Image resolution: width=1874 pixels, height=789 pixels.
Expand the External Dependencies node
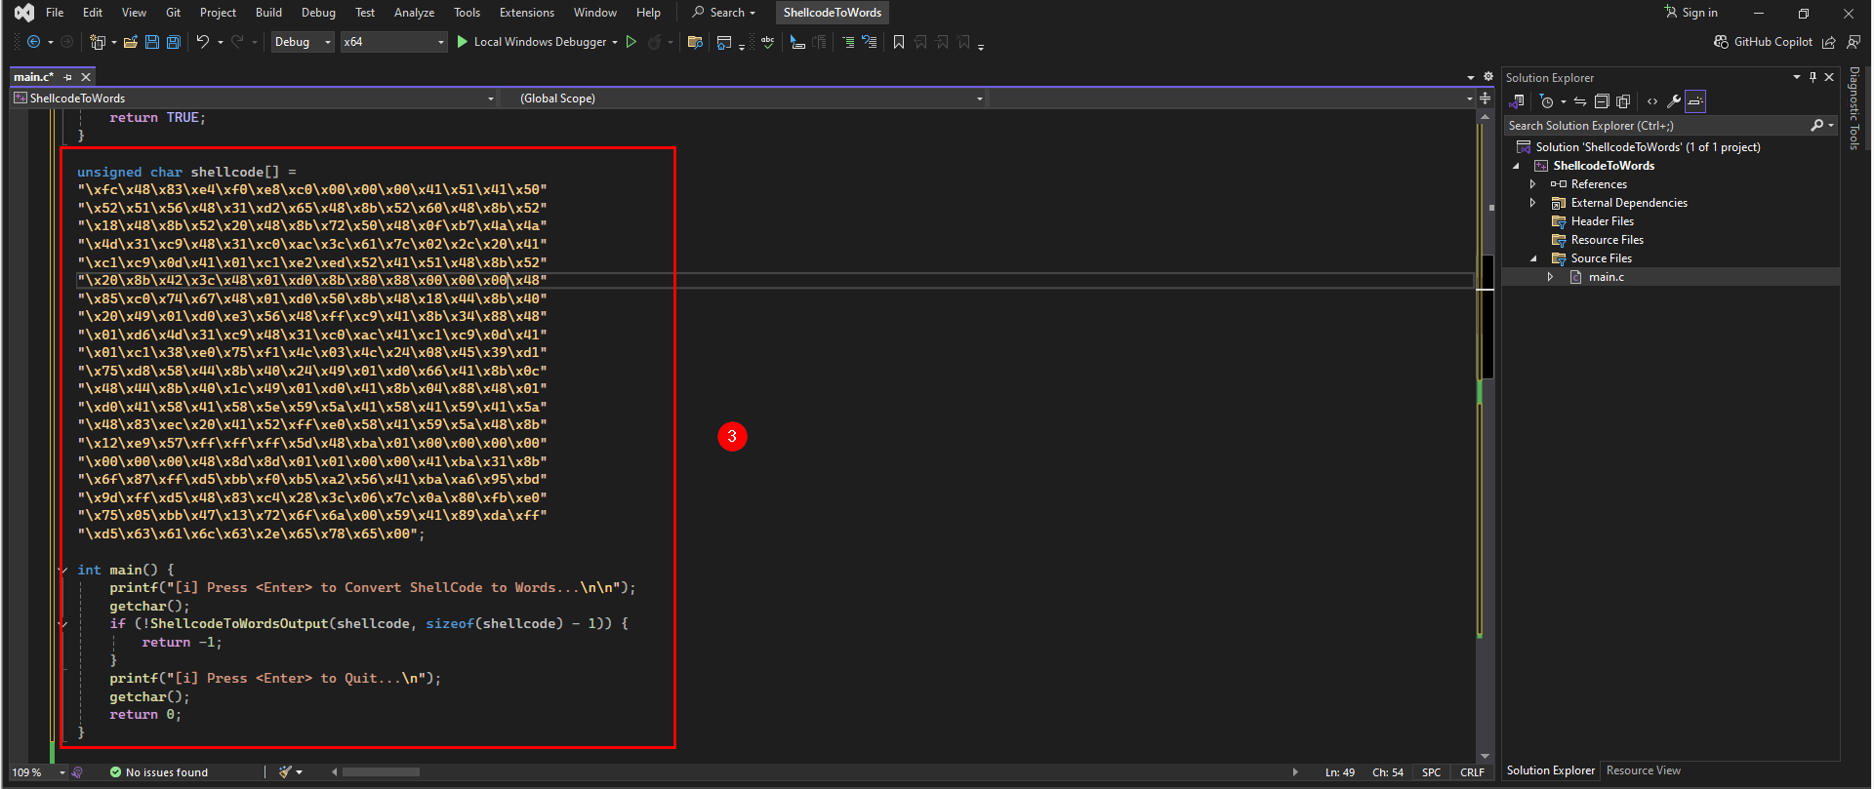[x=1533, y=203]
